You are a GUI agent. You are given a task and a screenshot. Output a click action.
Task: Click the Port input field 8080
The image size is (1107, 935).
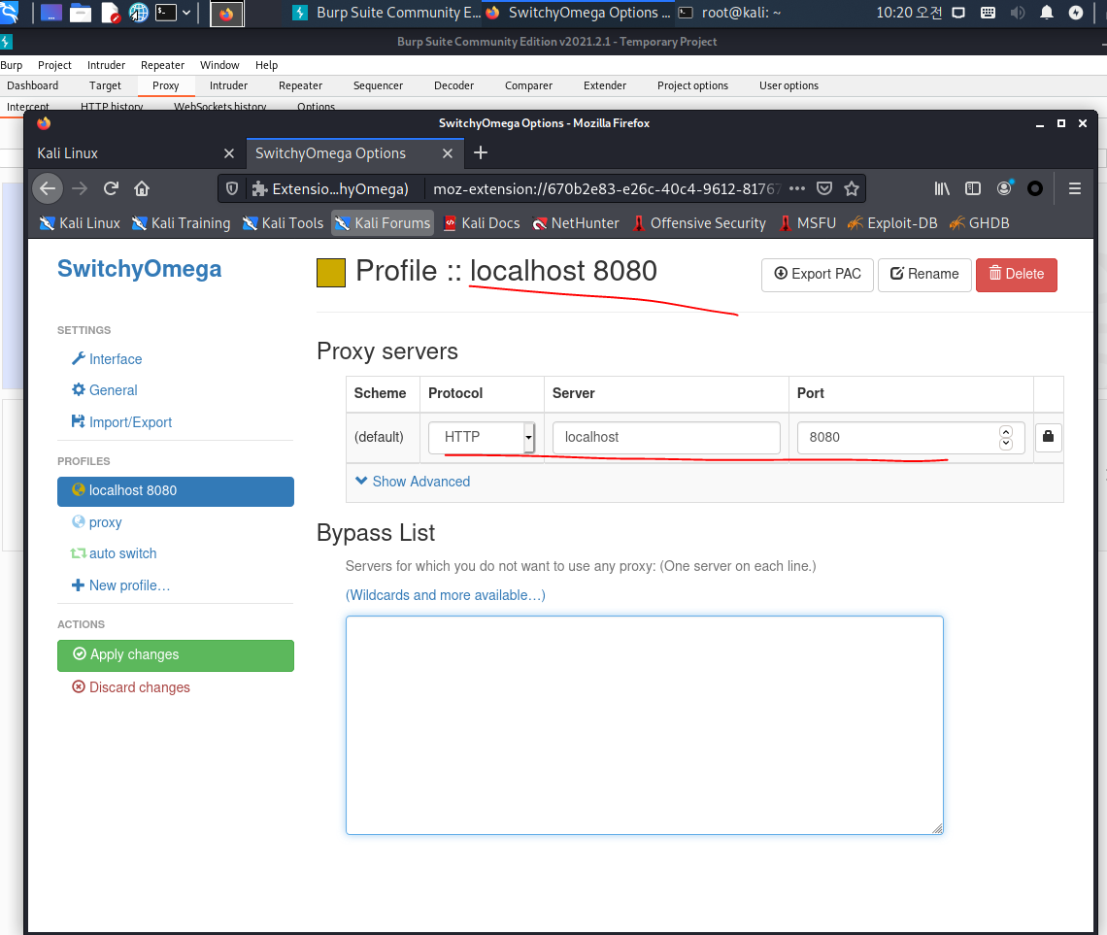pos(911,437)
